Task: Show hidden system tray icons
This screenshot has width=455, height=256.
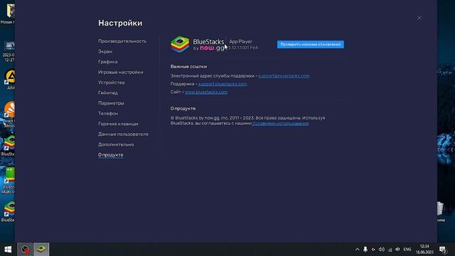Action: pyautogui.click(x=357, y=250)
